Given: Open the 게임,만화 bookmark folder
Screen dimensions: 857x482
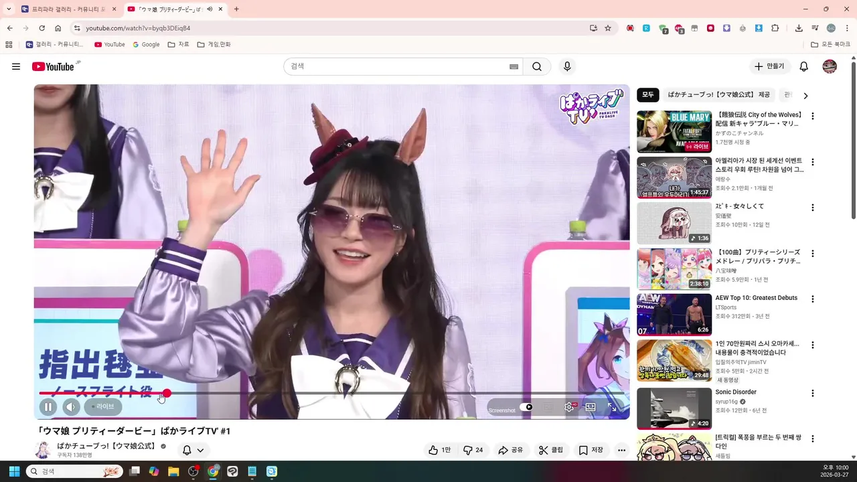Looking at the screenshot, I should (214, 44).
